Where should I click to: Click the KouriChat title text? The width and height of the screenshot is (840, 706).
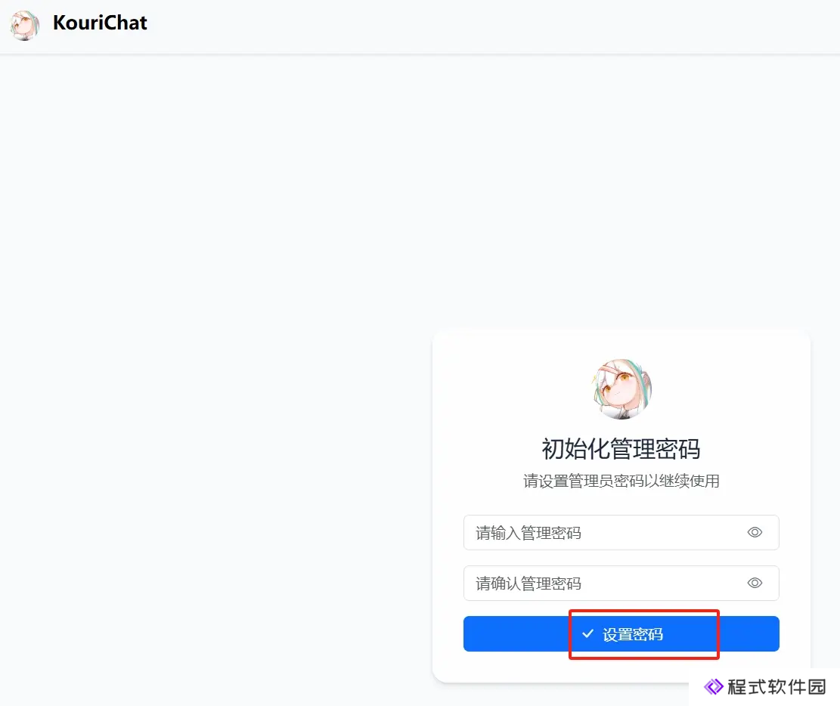pos(100,23)
